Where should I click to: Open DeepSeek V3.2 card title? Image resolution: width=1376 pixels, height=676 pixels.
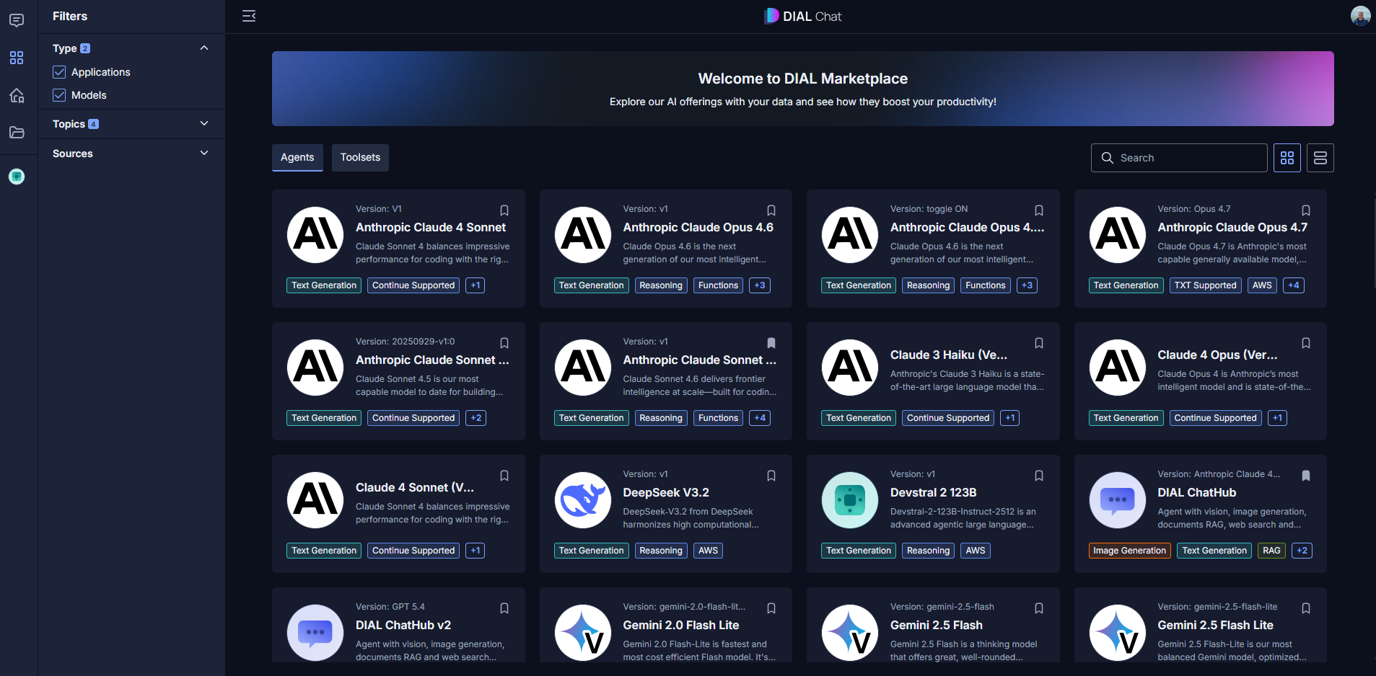pos(666,493)
